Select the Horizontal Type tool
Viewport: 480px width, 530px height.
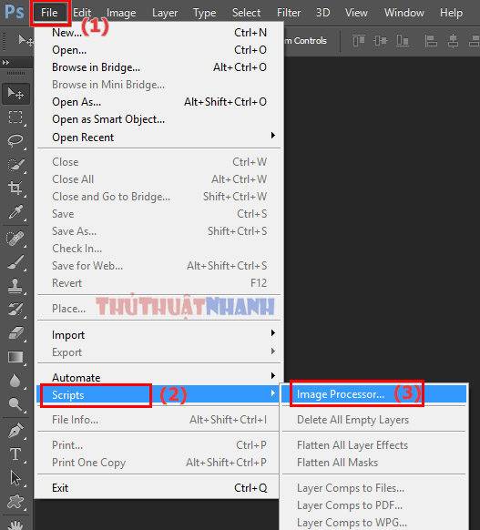pos(15,454)
